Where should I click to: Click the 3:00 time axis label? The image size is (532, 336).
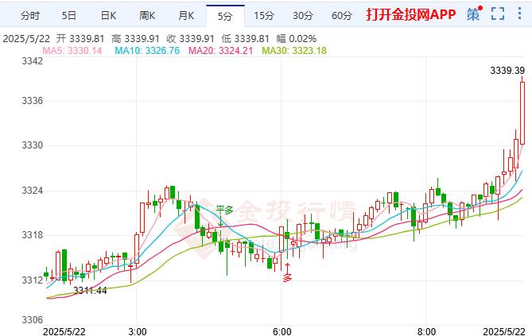(138, 331)
